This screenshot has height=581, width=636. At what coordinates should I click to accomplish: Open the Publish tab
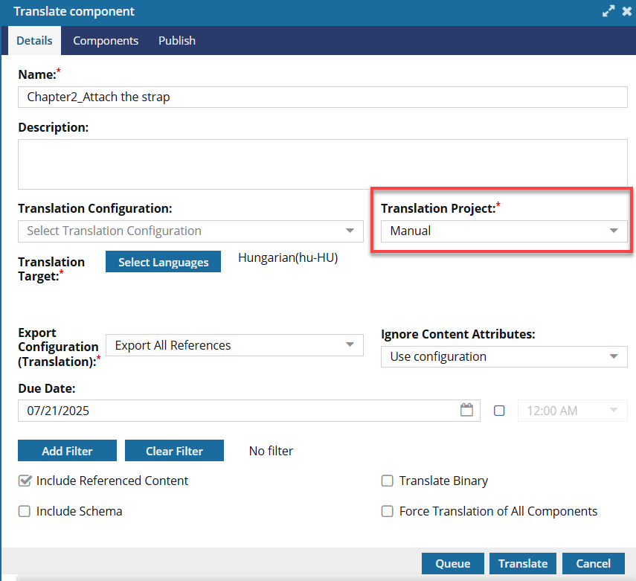coord(177,41)
